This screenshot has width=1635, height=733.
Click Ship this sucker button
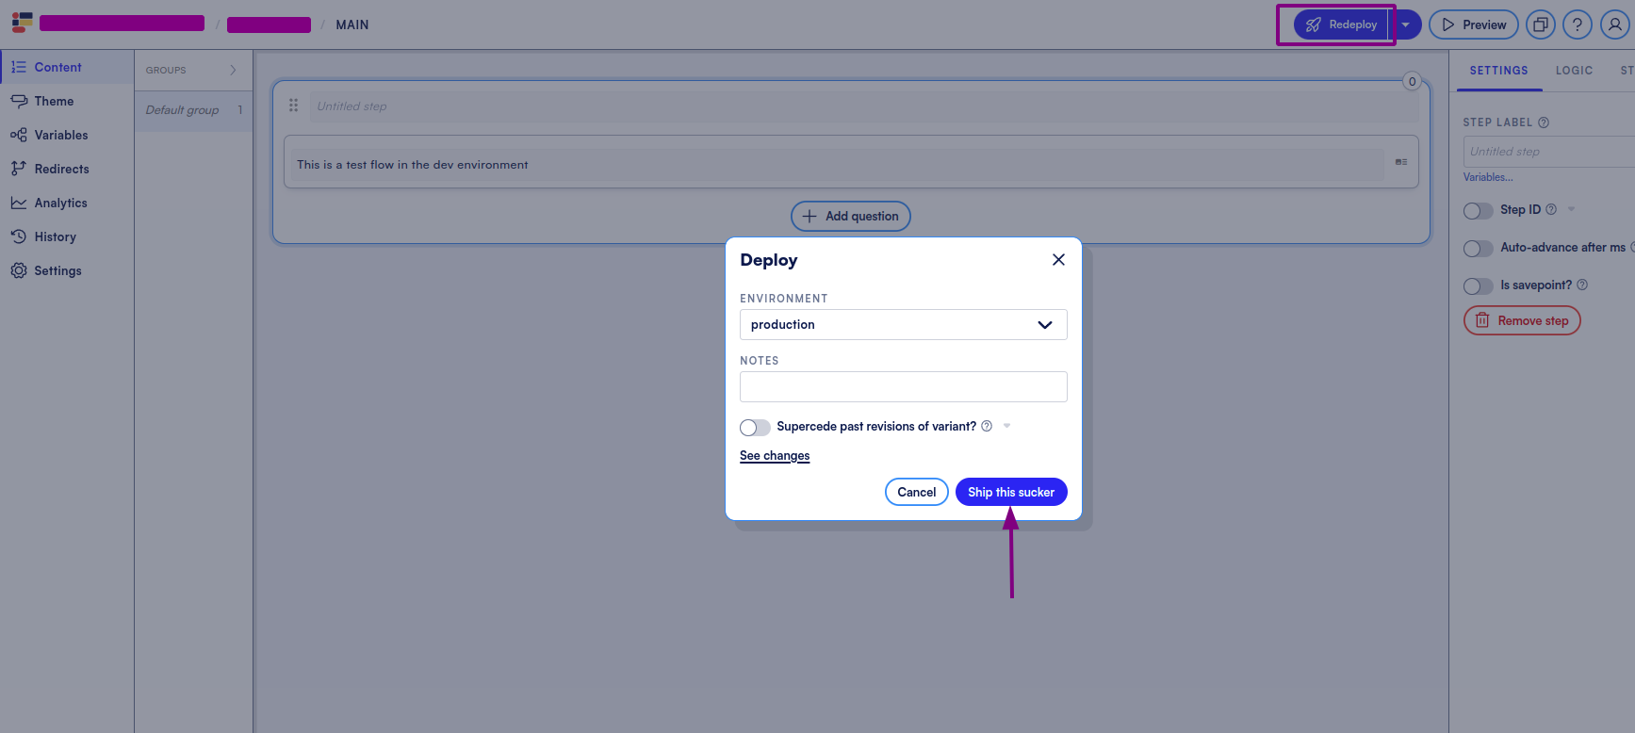click(1011, 492)
